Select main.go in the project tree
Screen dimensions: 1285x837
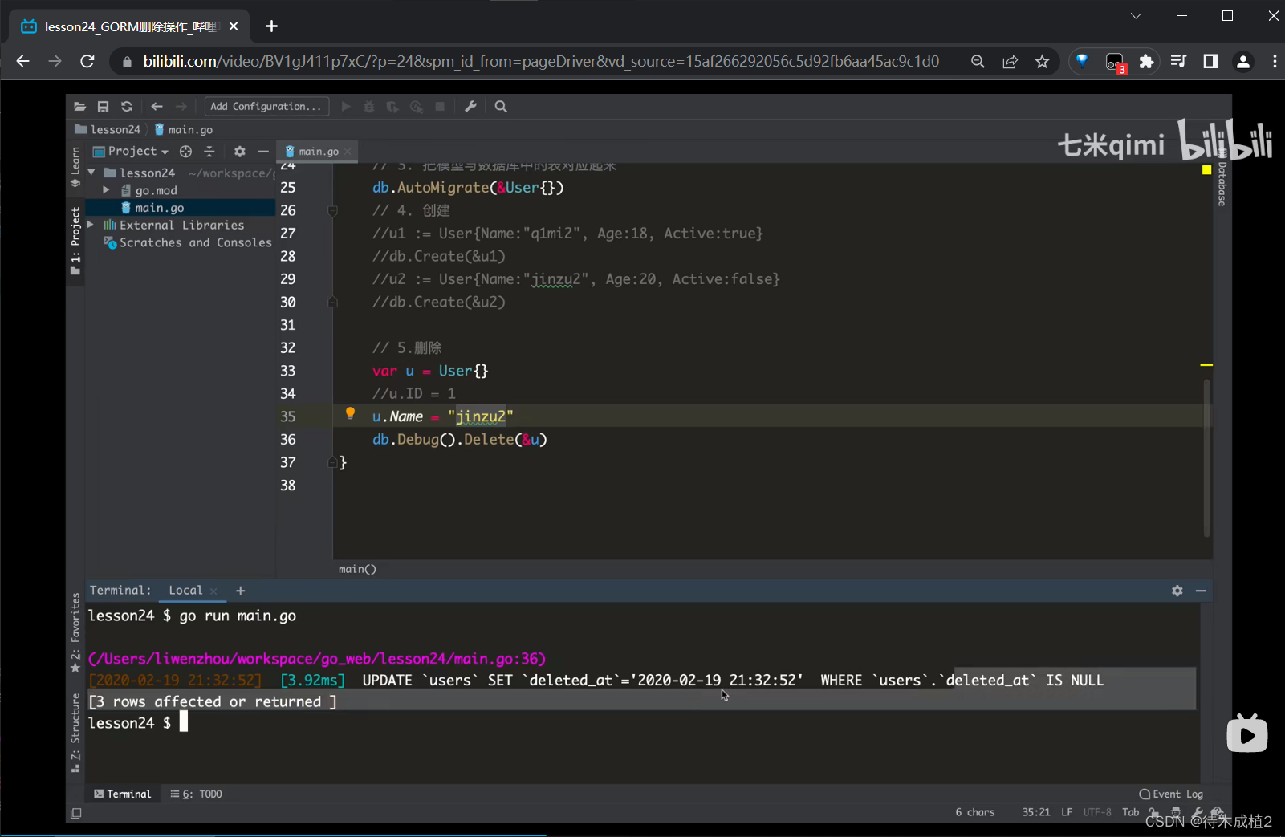pyautogui.click(x=159, y=208)
